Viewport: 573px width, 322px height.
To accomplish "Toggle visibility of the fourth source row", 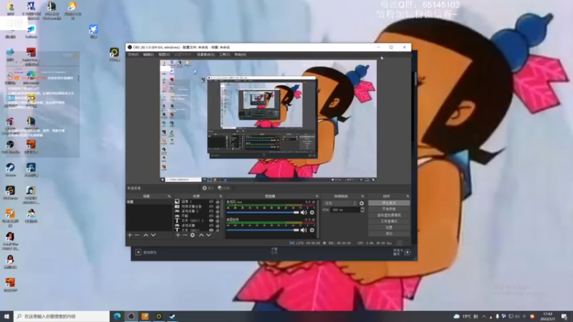I will pos(211,216).
